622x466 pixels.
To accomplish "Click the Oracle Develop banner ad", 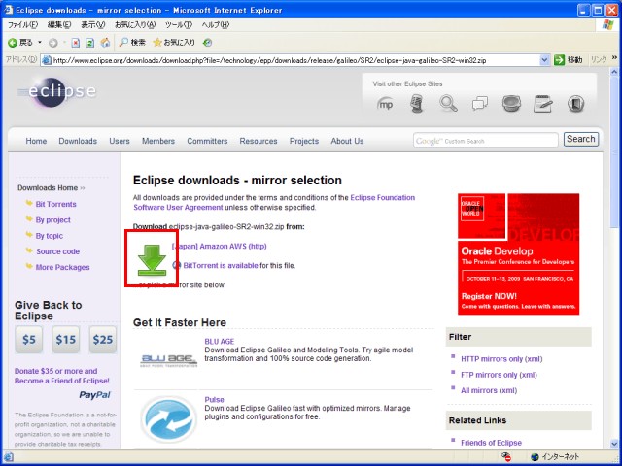I will click(518, 254).
